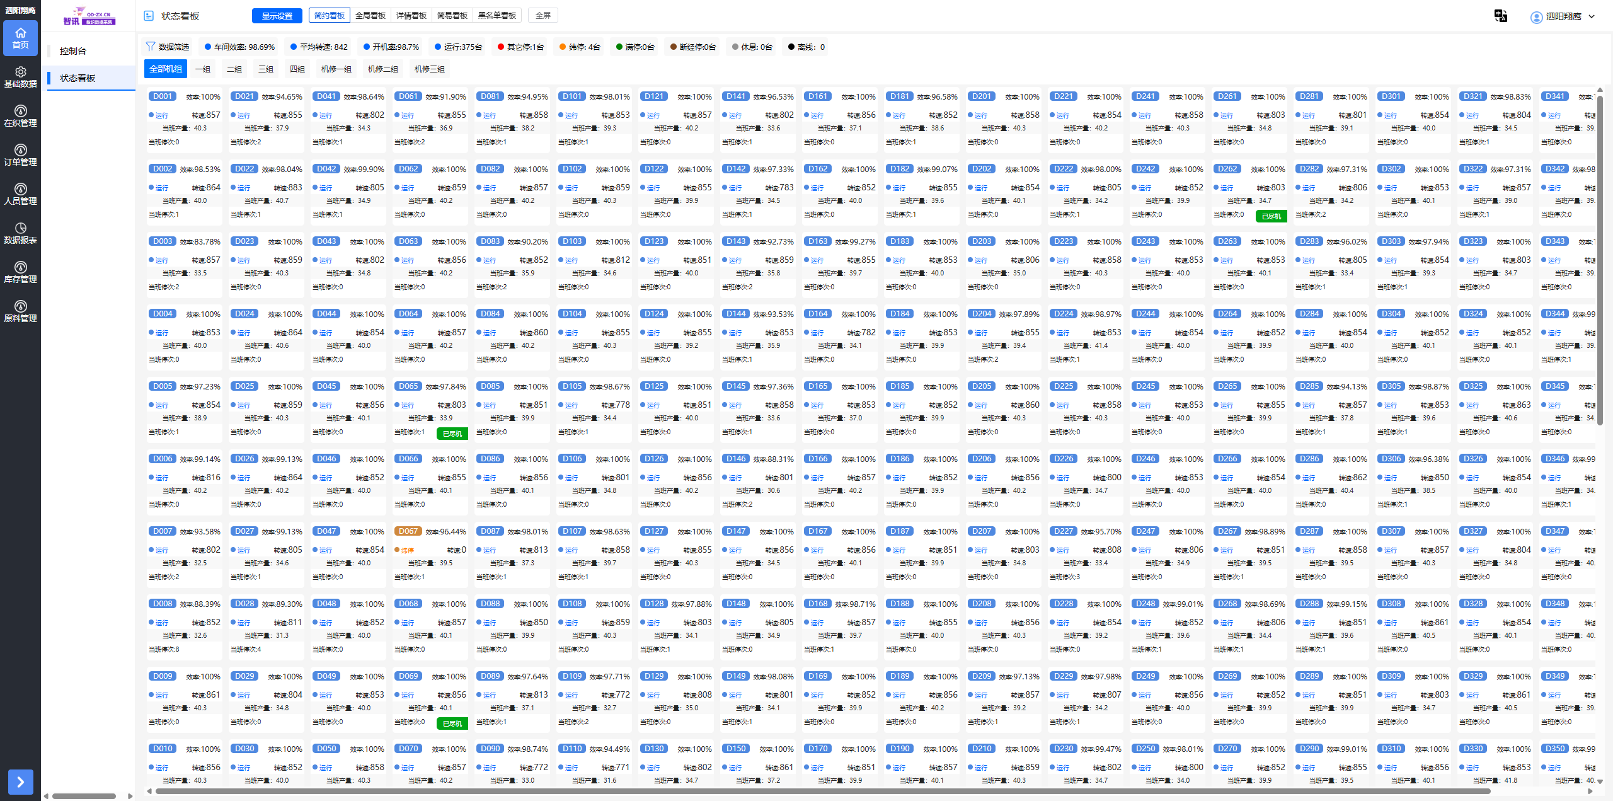
Task: Click the Home icon in sidebar
Action: tap(20, 33)
